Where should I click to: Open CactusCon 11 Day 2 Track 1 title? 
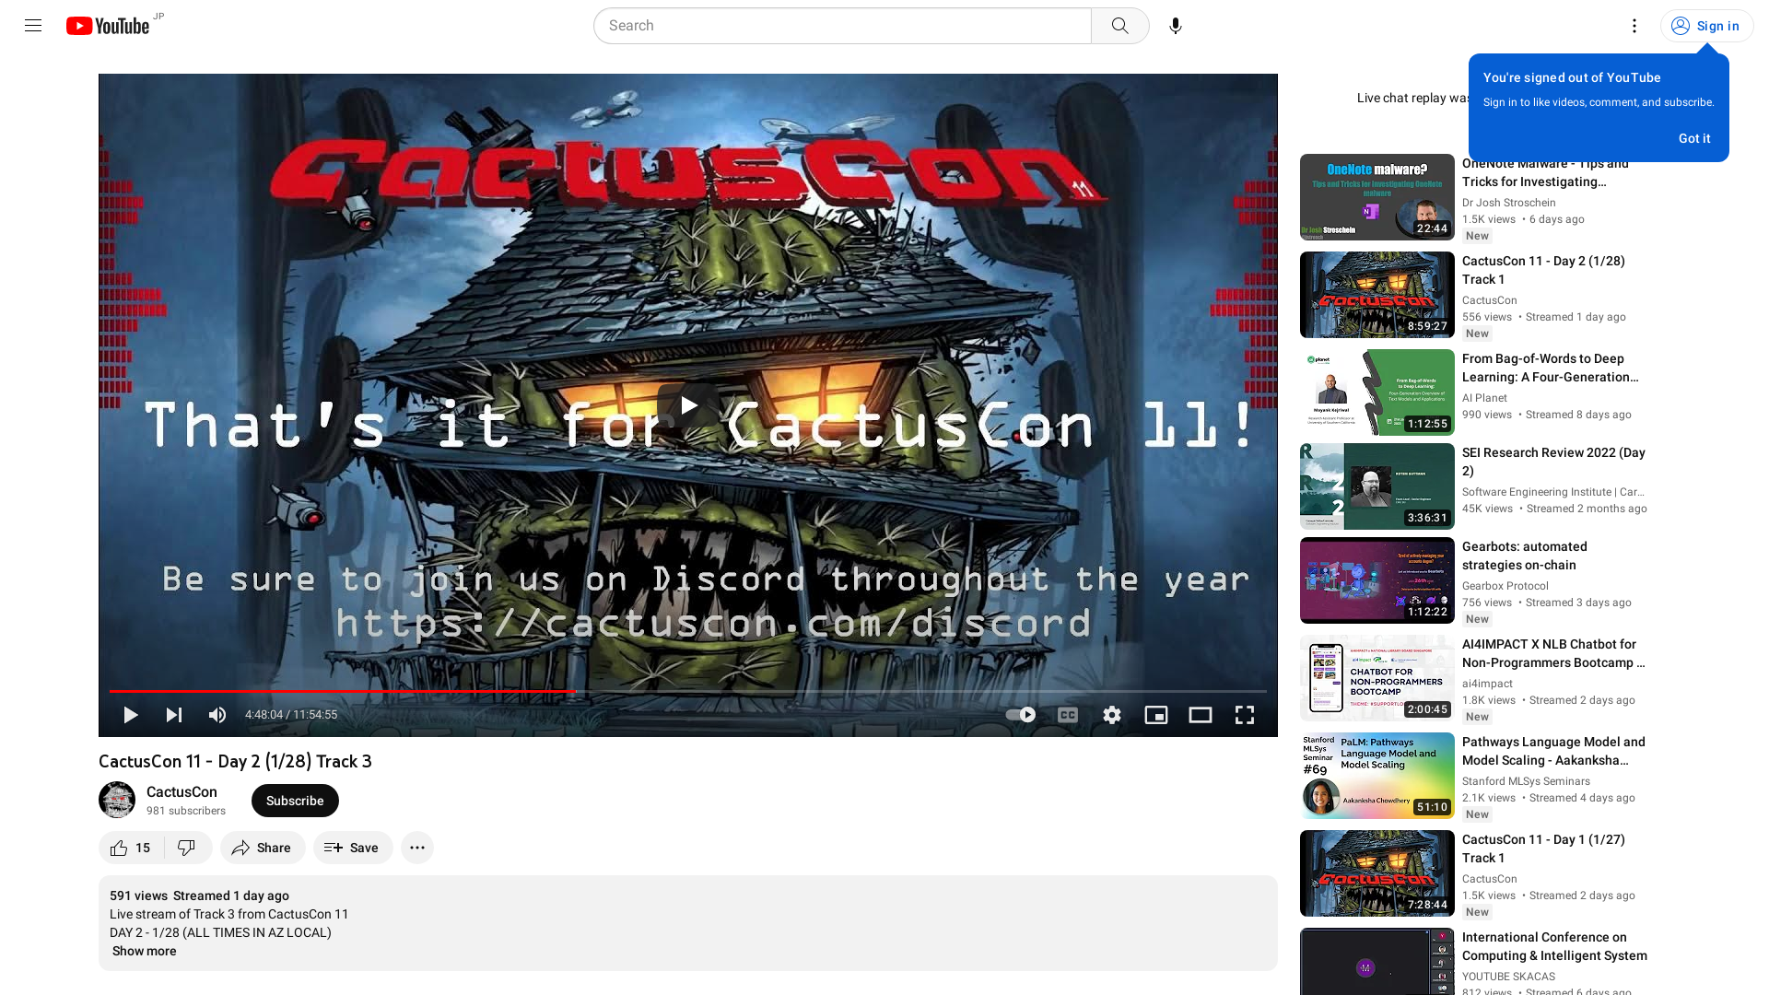(1542, 270)
